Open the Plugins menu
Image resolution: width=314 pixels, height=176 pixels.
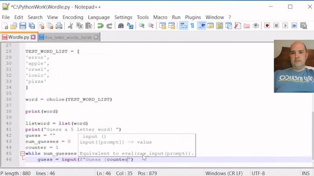click(x=193, y=18)
